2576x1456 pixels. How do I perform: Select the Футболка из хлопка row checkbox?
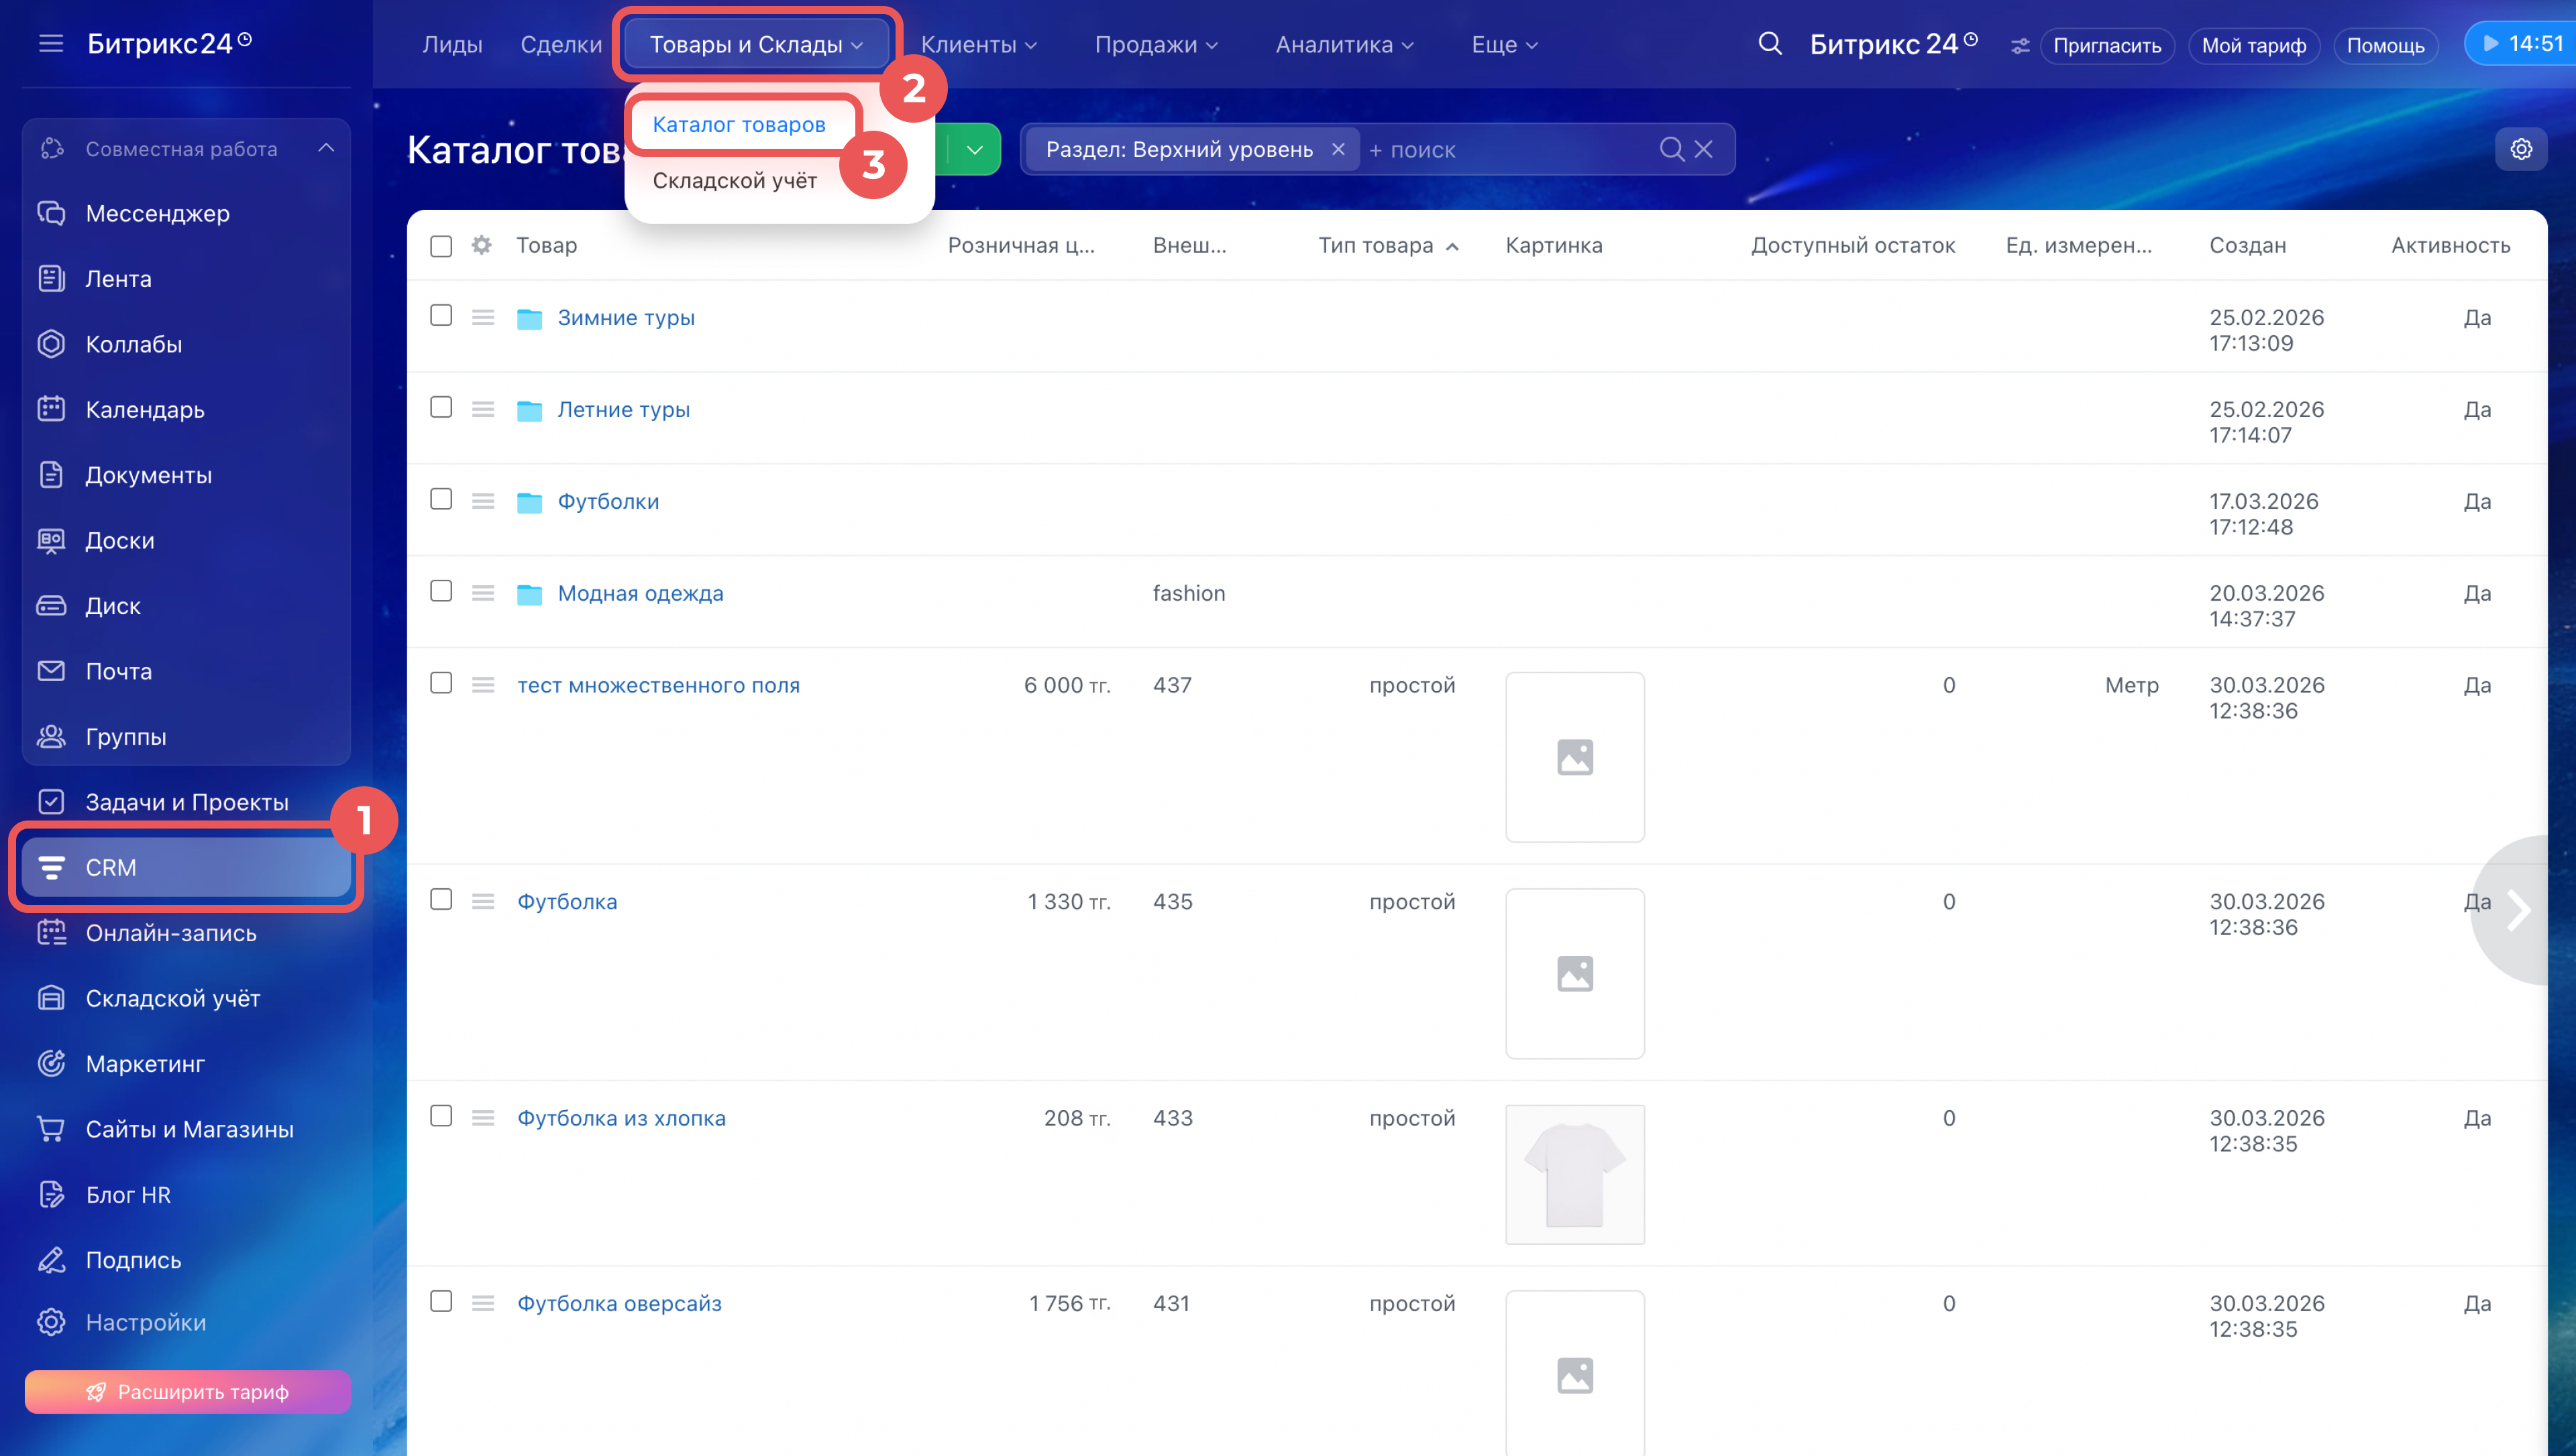441,1116
